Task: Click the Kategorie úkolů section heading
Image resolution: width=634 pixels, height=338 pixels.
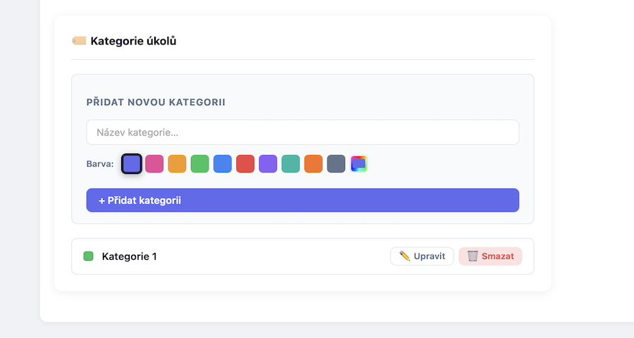Action: (133, 41)
